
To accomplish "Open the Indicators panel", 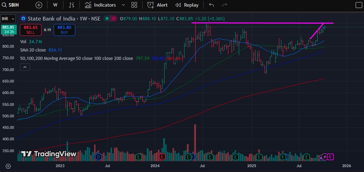I will [x=100, y=5].
